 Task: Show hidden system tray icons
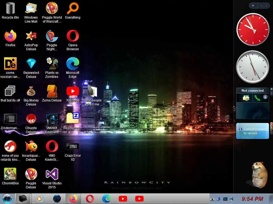[x=212, y=199]
